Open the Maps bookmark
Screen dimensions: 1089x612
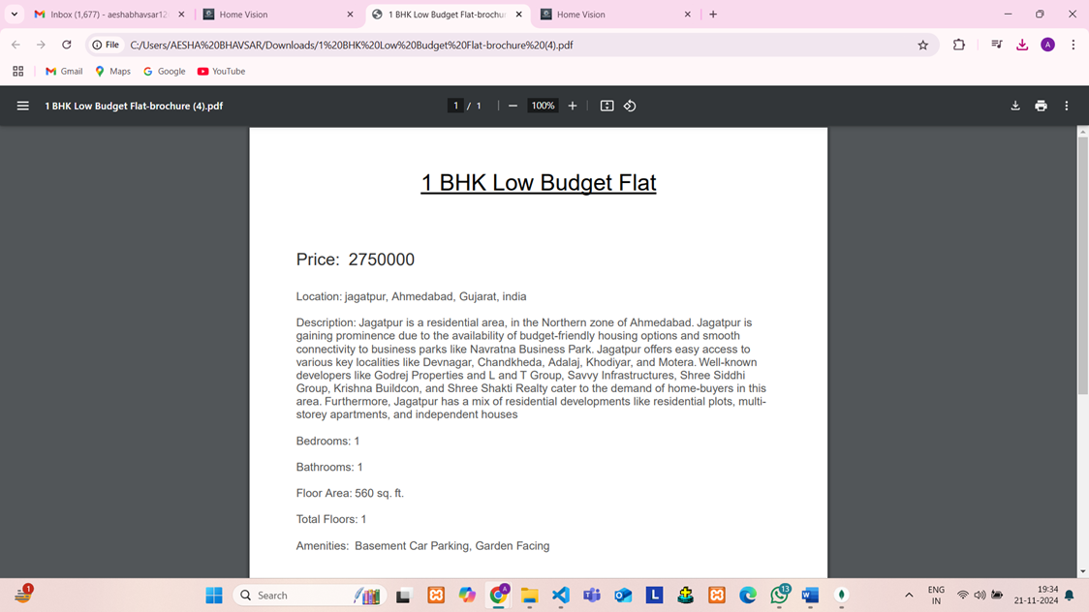[112, 71]
